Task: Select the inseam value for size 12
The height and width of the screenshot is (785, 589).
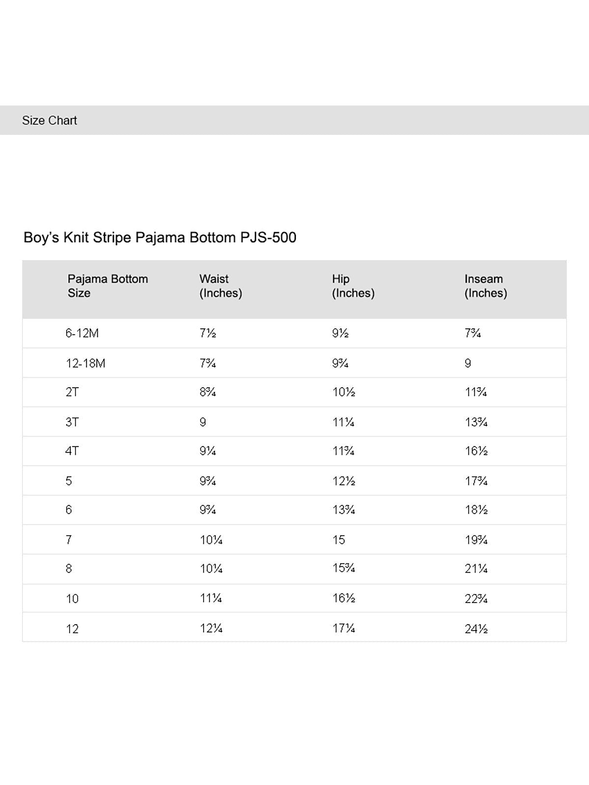Action: point(476,629)
